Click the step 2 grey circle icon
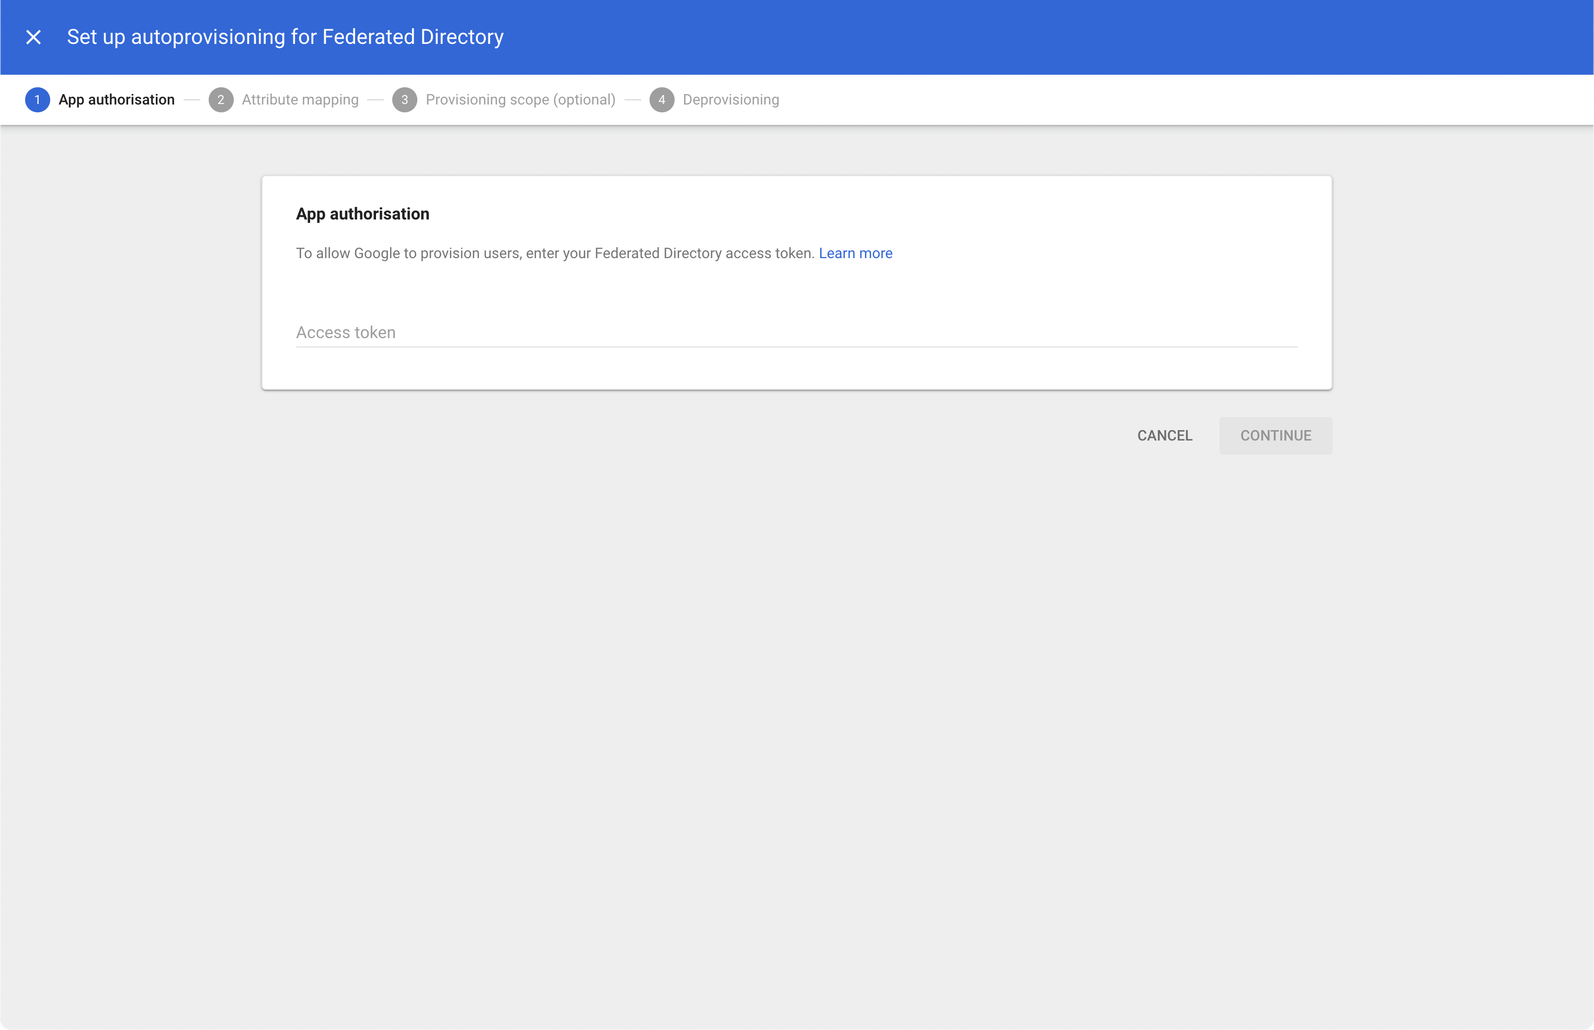Viewport: 1594px width, 1030px height. click(221, 99)
